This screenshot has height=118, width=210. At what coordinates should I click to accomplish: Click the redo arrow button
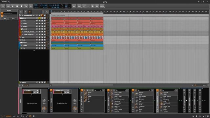tap(88, 6)
